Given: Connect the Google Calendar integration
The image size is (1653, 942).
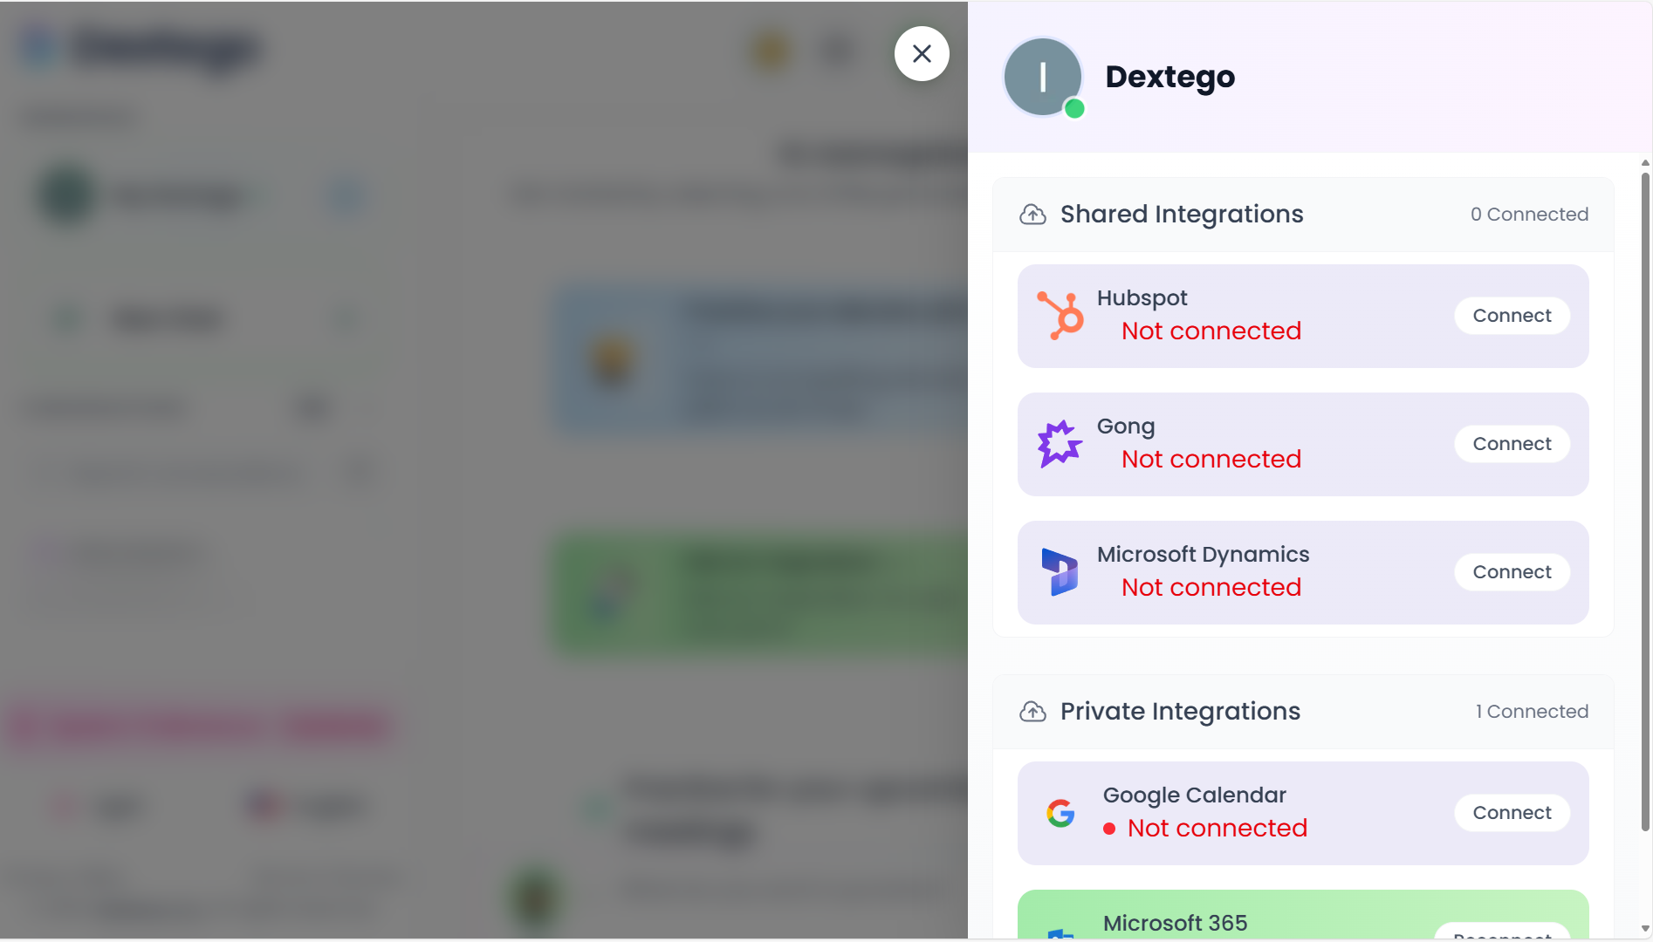Looking at the screenshot, I should click(x=1512, y=813).
